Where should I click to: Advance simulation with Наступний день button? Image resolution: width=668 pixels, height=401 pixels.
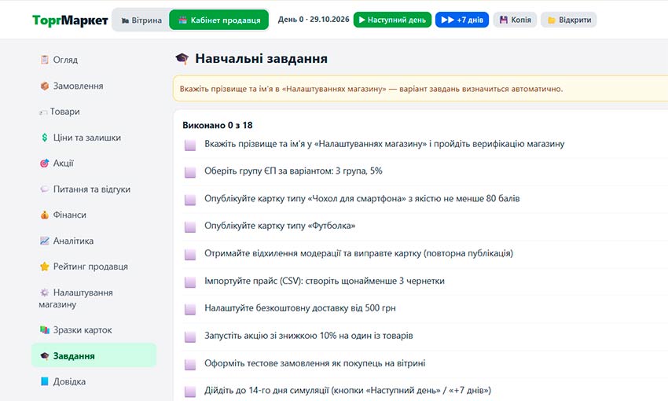click(x=392, y=20)
